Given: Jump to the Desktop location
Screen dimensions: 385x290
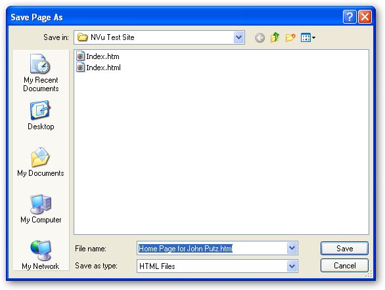Looking at the screenshot, I should 41,115.
